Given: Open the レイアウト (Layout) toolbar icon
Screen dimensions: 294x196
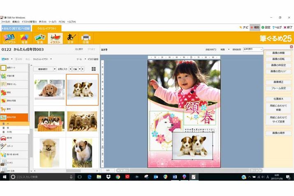Looking at the screenshot, I should pyautogui.click(x=9, y=39).
